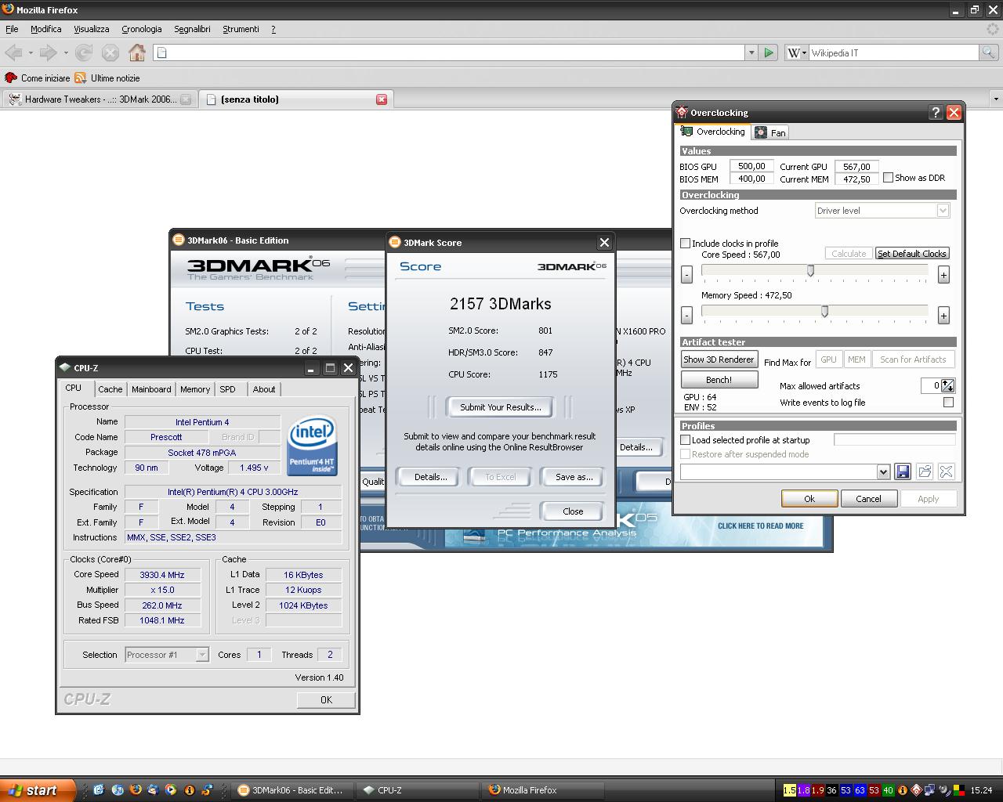Image resolution: width=1003 pixels, height=802 pixels.
Task: Click the Wikipedia W search engine icon
Action: pos(794,52)
